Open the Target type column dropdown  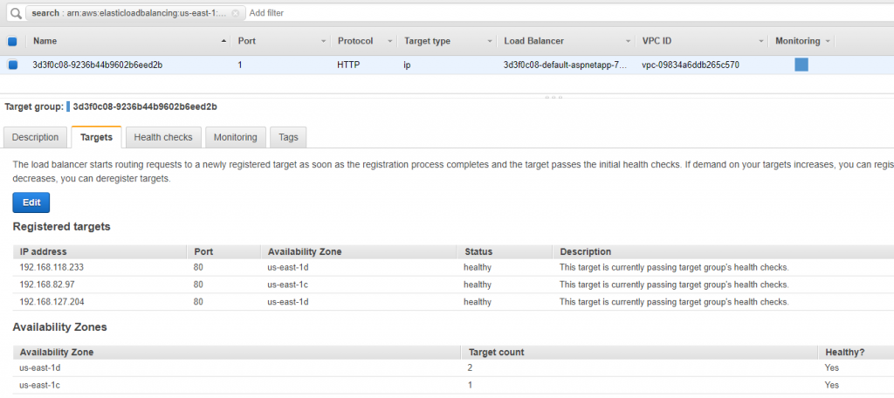[x=489, y=42]
